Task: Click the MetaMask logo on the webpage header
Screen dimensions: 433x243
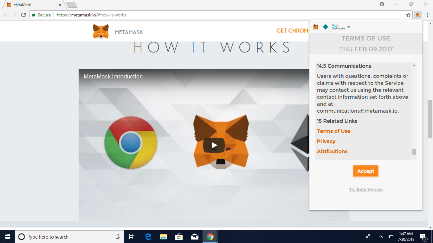Action: click(101, 31)
